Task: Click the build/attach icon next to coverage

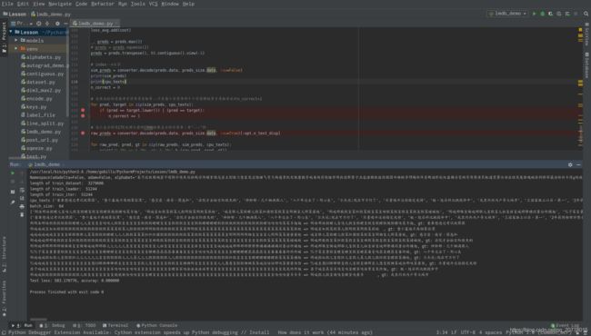Action: coord(567,14)
